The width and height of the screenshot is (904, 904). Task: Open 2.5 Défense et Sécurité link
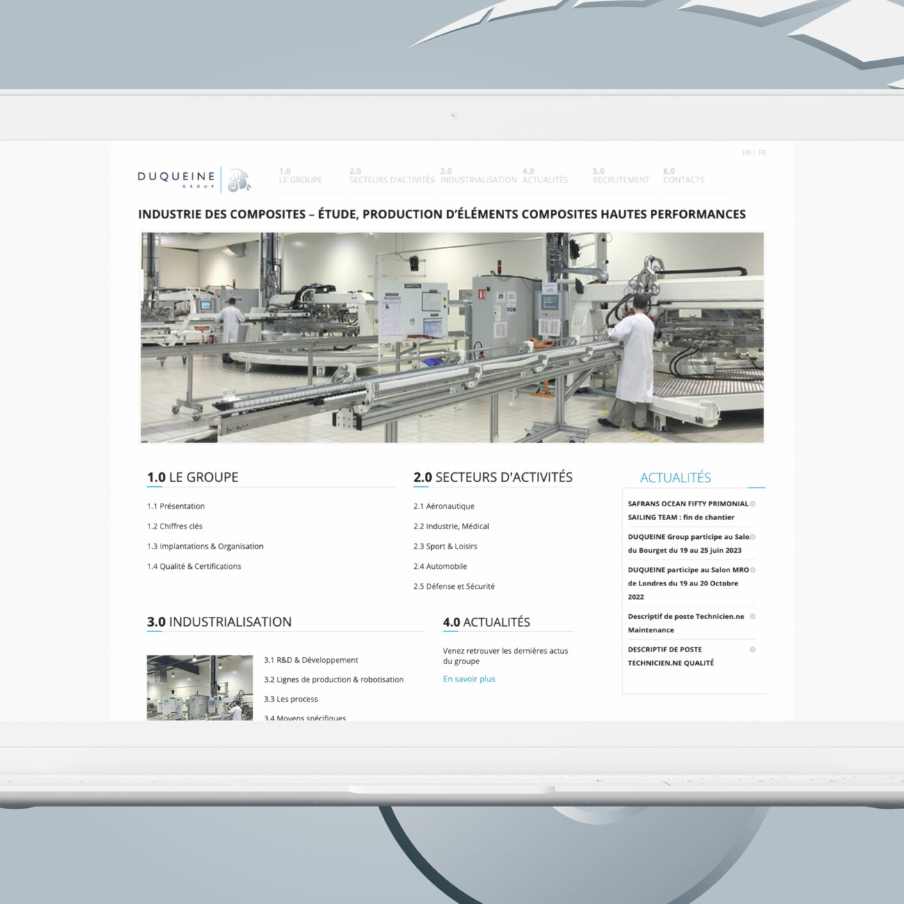tap(454, 587)
